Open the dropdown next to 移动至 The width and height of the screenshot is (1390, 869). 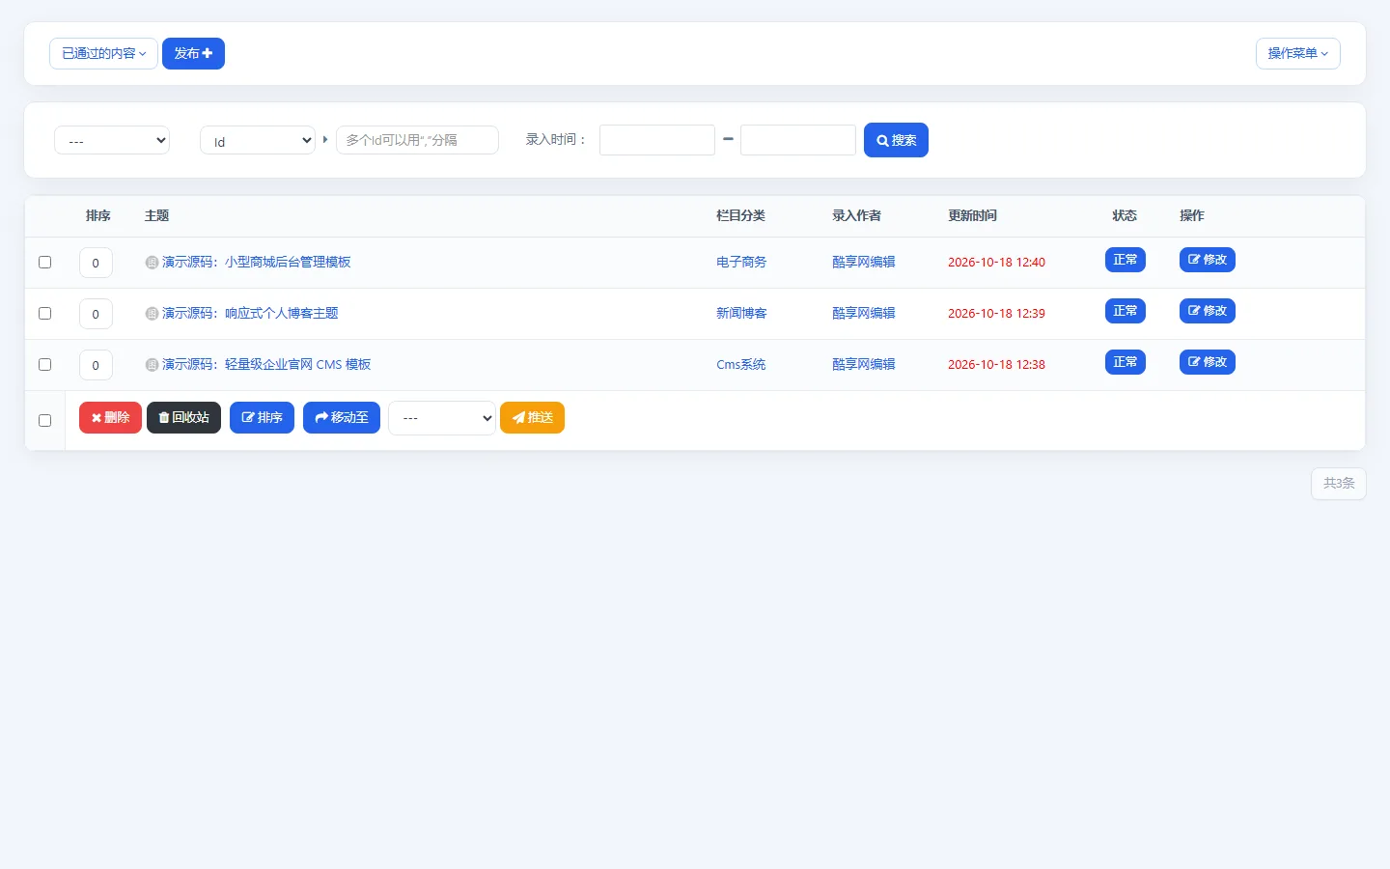tap(442, 418)
